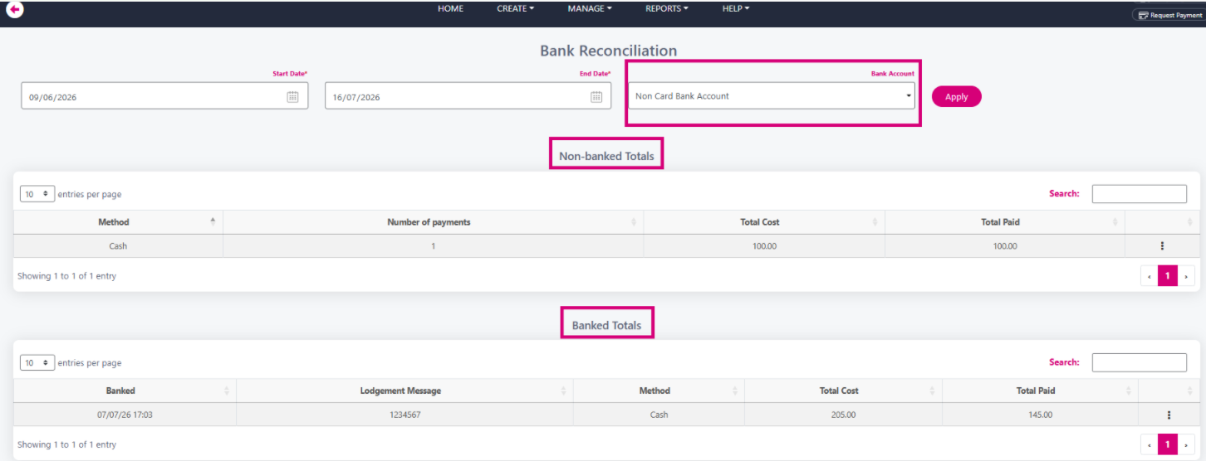Click the 07/07/26 17:03 banked date cell
1206x461 pixels.
click(x=125, y=415)
